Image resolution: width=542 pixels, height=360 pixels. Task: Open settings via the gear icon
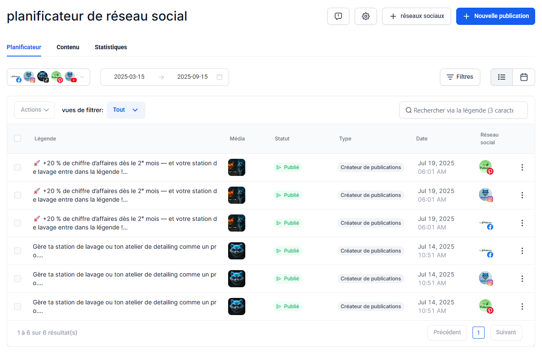pos(365,16)
